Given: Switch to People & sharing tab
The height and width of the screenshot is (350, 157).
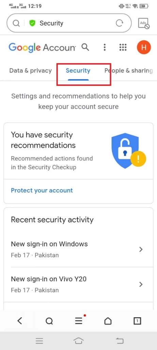Looking at the screenshot, I should [128, 71].
